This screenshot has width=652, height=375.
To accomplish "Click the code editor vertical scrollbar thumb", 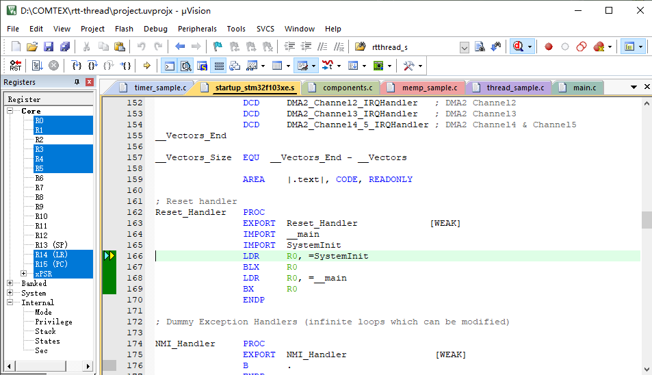I will pos(646,220).
